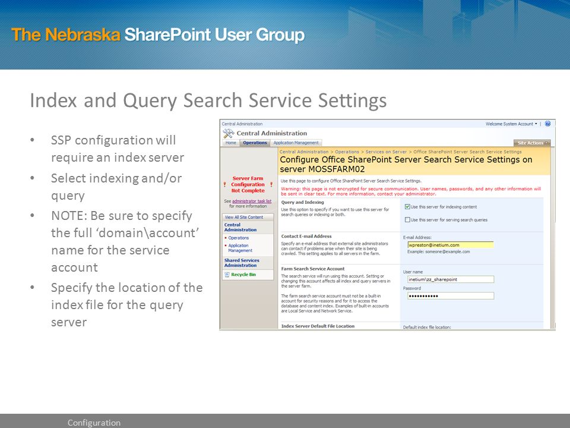Open Application Management in left navigation
This screenshot has width=570, height=428.
pos(240,248)
